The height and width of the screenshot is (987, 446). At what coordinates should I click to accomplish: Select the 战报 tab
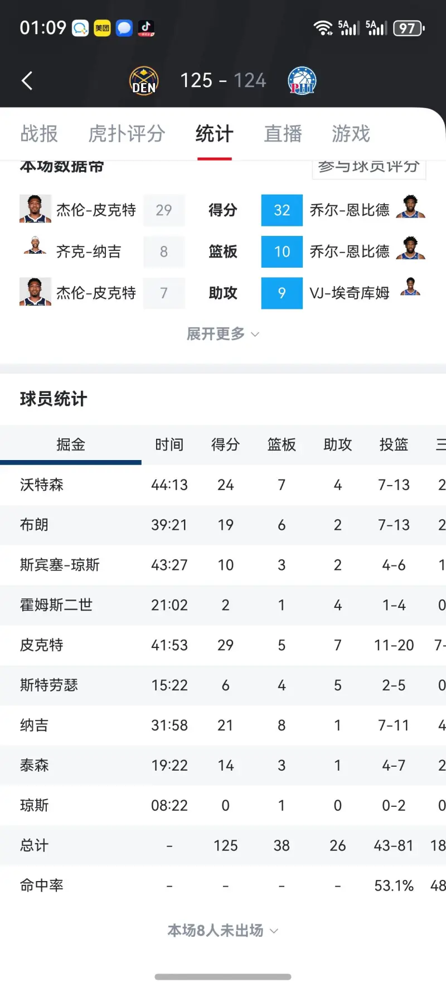(x=39, y=134)
